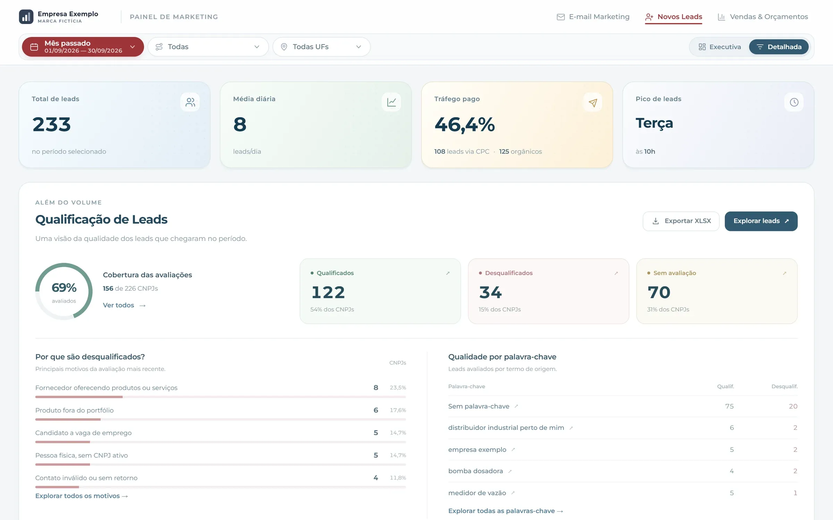Click the people icon in Total de leads card
This screenshot has height=520, width=833.
tap(190, 102)
